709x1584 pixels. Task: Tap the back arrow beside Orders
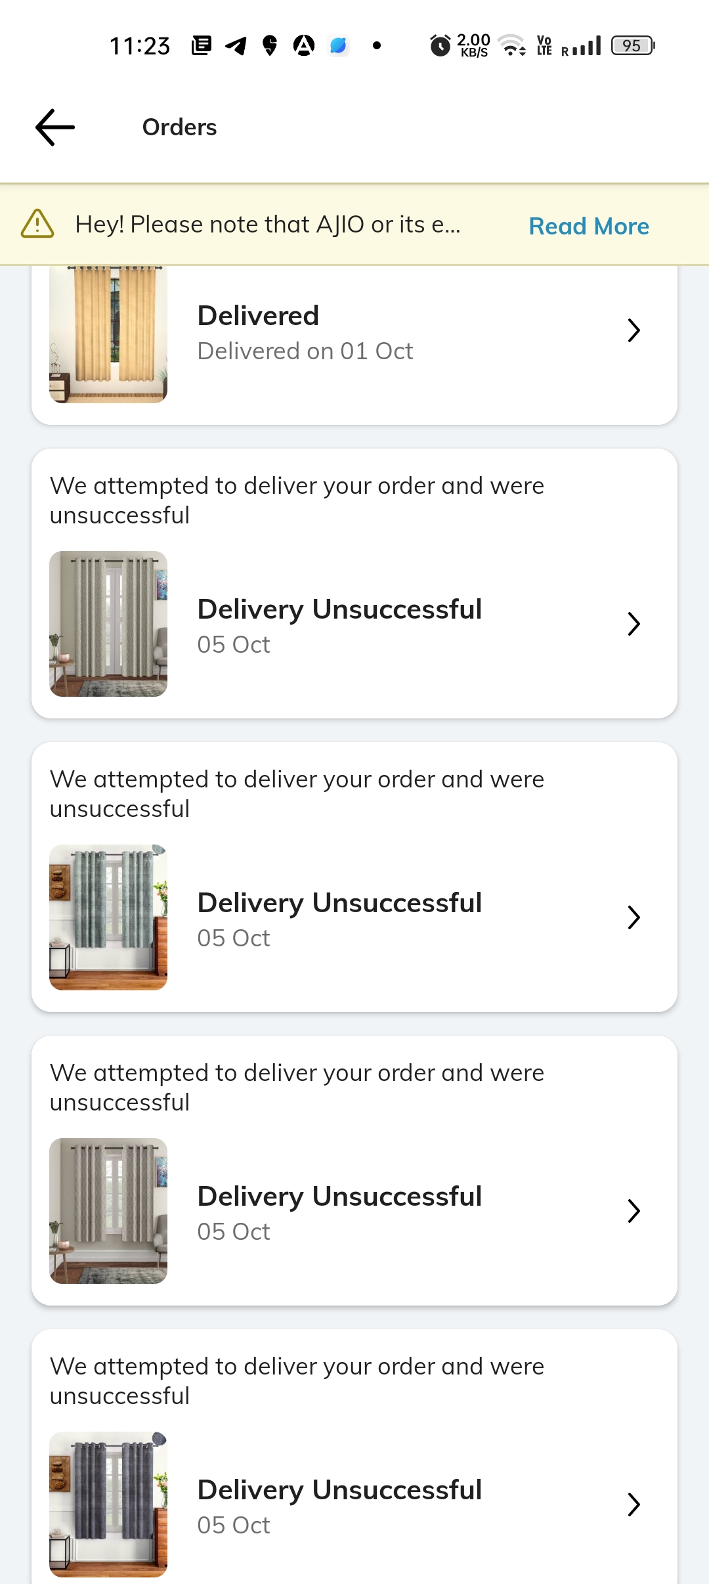(55, 127)
